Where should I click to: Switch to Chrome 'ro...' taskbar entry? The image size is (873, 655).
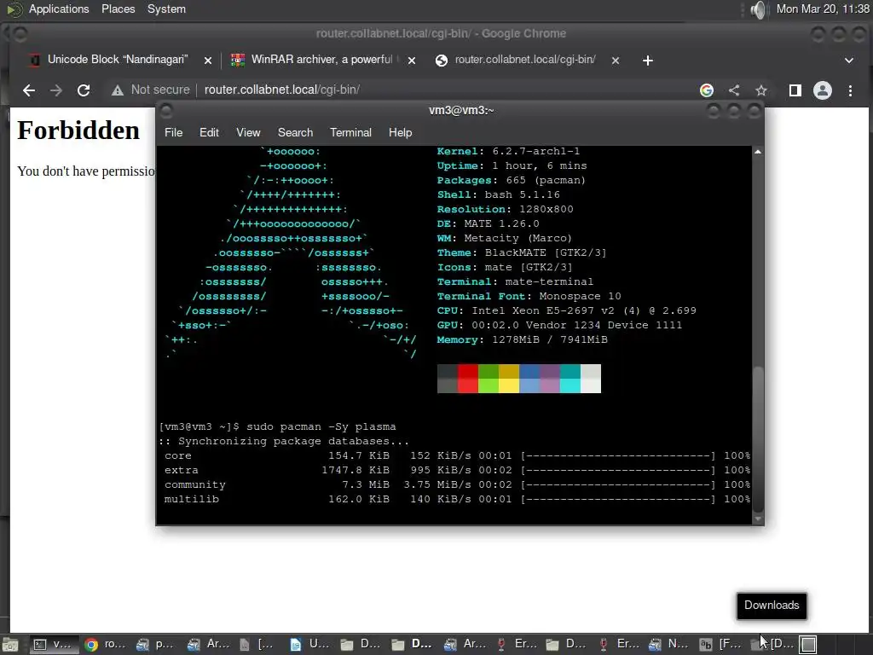pos(105,645)
